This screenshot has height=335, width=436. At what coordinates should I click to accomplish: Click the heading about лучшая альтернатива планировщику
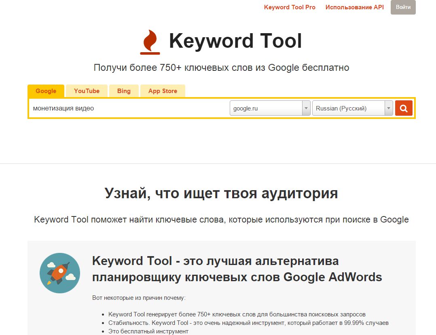point(237,269)
